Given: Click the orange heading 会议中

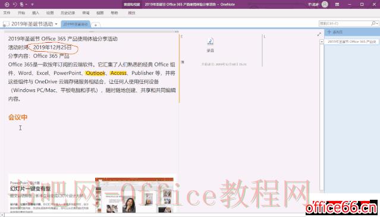Looking at the screenshot, I should (18, 117).
